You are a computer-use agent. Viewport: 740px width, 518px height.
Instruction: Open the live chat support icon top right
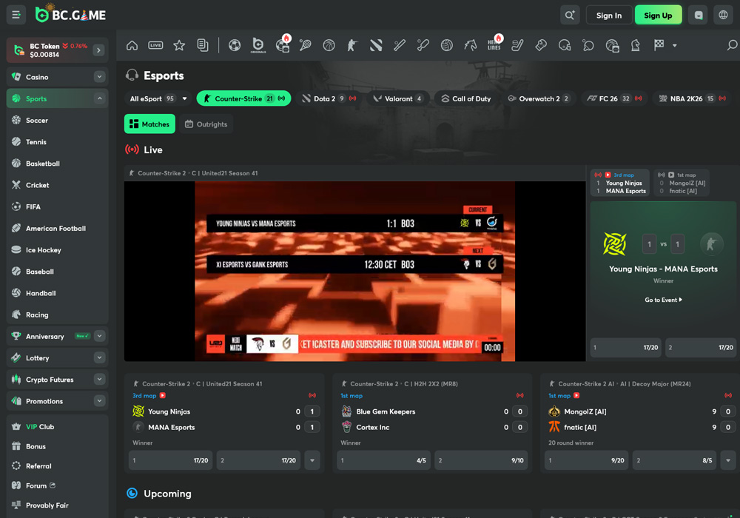(x=697, y=14)
